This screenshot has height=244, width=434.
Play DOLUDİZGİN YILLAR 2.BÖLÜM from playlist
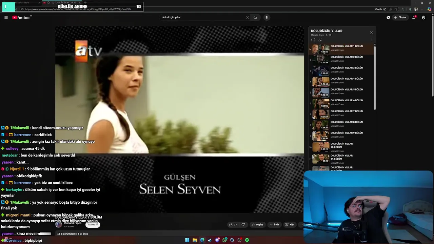tap(341, 60)
